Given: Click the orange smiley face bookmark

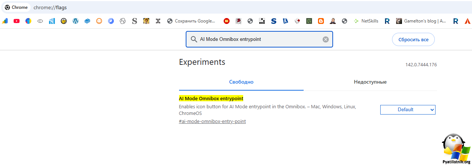Looking at the screenshot, I should 99,21.
